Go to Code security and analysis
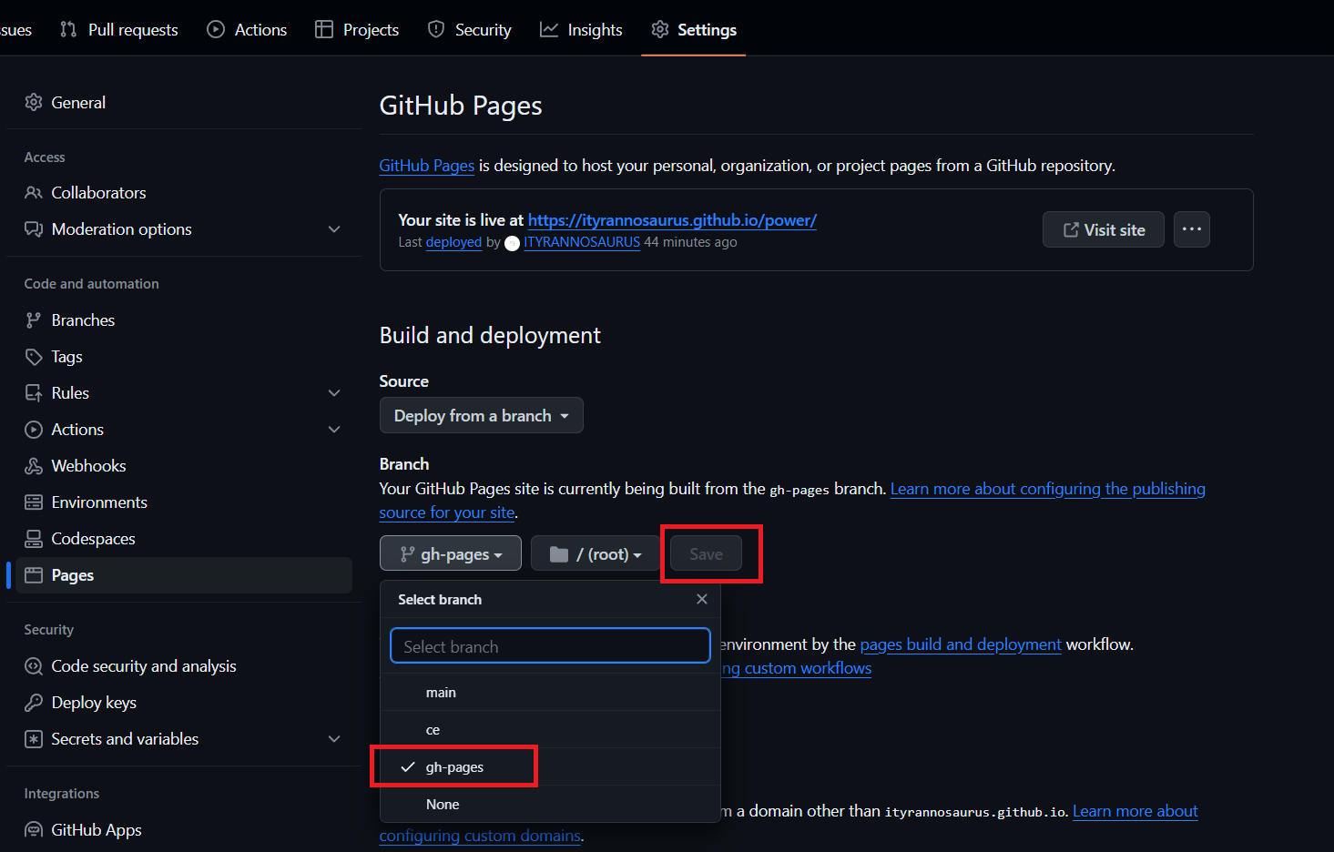This screenshot has width=1334, height=852. 184,666
